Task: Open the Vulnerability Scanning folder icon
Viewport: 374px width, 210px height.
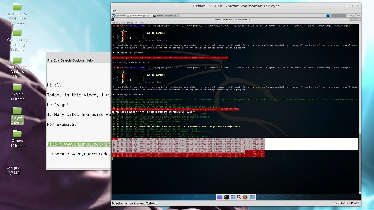Action: point(17,33)
